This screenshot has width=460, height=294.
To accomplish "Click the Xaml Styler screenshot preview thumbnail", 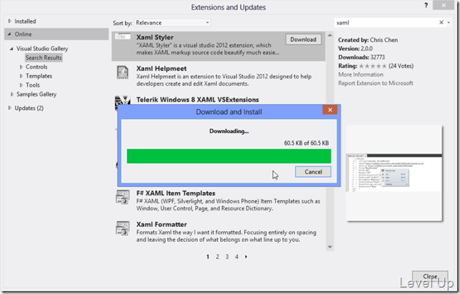I will tap(394, 173).
